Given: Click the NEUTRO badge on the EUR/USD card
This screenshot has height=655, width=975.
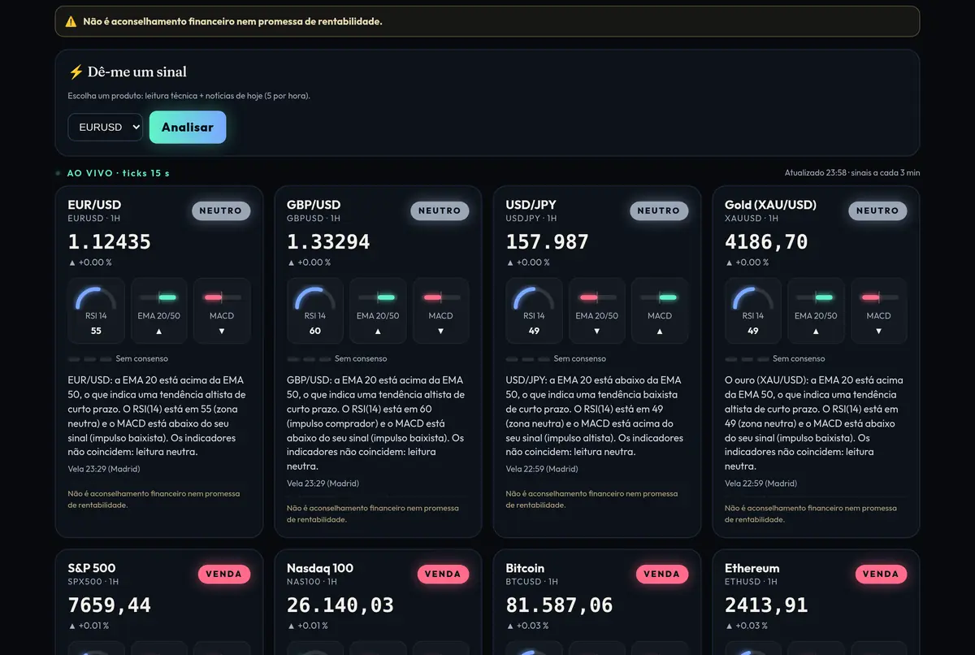Looking at the screenshot, I should point(221,210).
